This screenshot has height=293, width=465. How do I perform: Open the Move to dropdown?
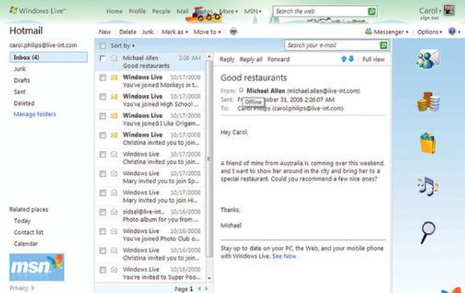click(207, 31)
